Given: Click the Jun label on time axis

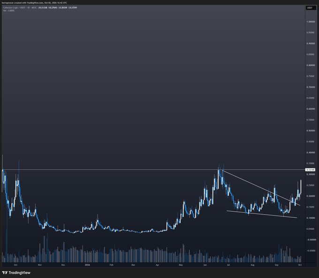Looking at the screenshot, I should point(205,265).
